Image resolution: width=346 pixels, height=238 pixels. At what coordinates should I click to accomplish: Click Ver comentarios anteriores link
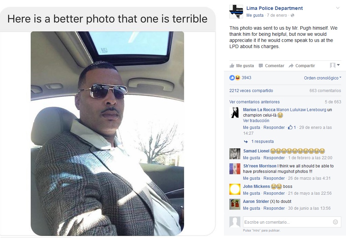coord(254,102)
